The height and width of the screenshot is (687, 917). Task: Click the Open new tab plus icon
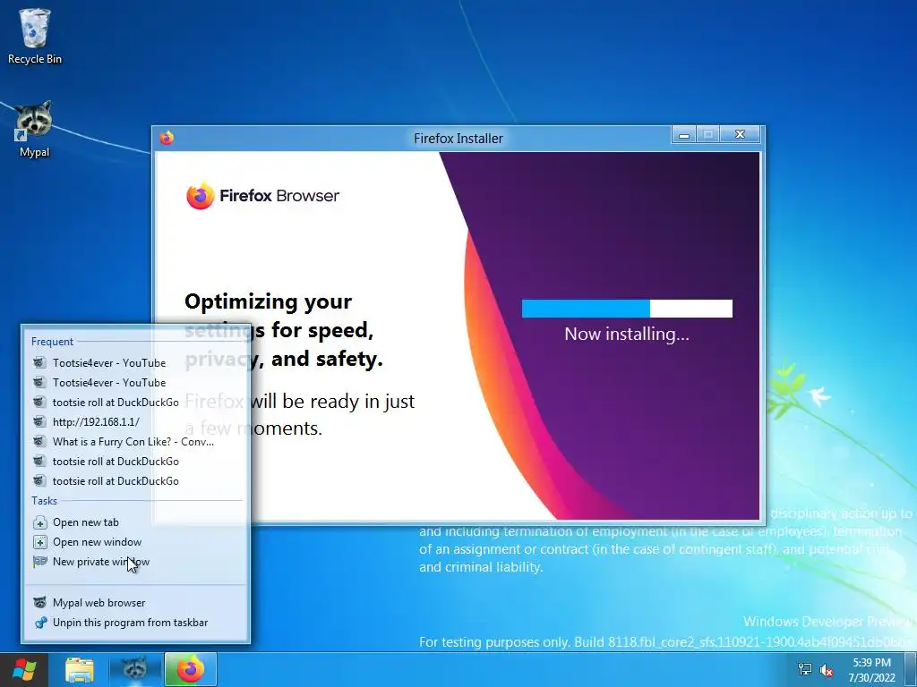[x=39, y=522]
